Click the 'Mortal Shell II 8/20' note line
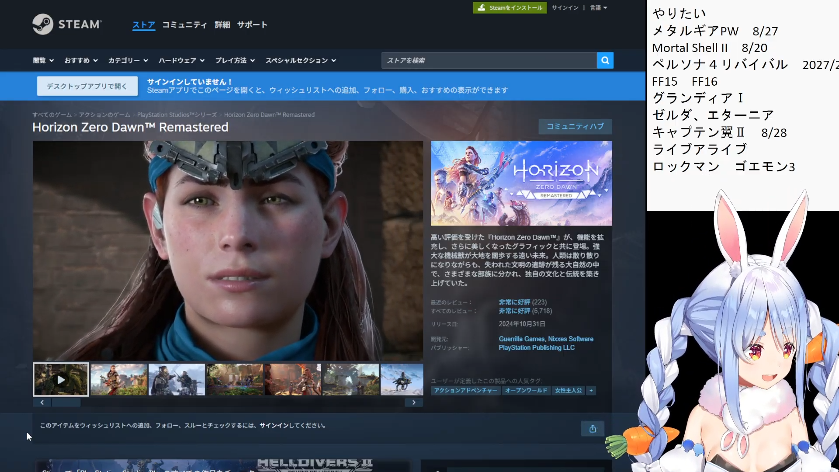The height and width of the screenshot is (472, 839). pyautogui.click(x=710, y=48)
